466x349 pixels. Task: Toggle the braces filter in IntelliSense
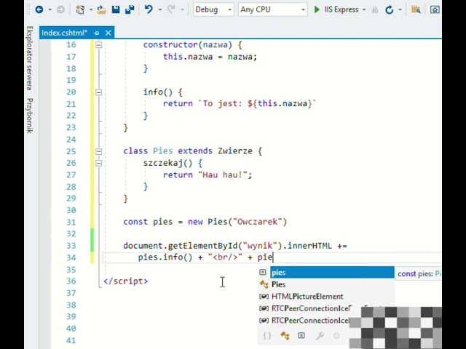click(x=267, y=336)
